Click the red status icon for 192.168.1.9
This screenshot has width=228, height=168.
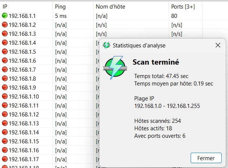tap(4, 88)
